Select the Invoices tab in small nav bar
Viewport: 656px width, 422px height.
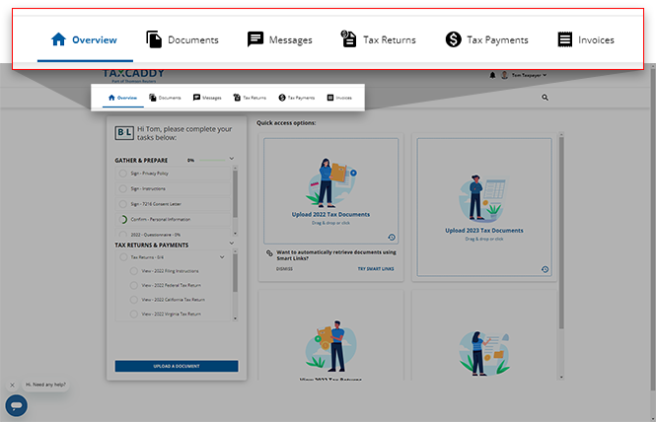pyautogui.click(x=339, y=98)
